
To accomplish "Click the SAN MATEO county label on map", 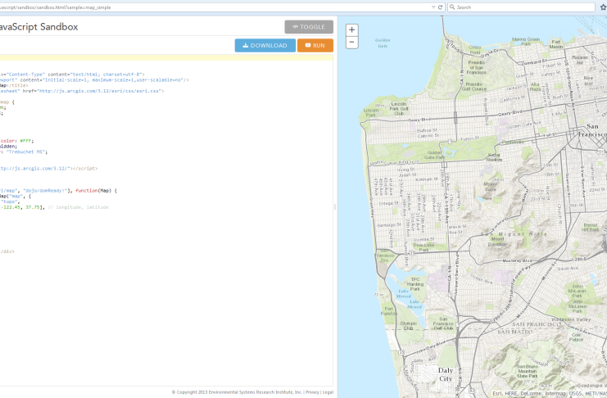I will coord(514,332).
